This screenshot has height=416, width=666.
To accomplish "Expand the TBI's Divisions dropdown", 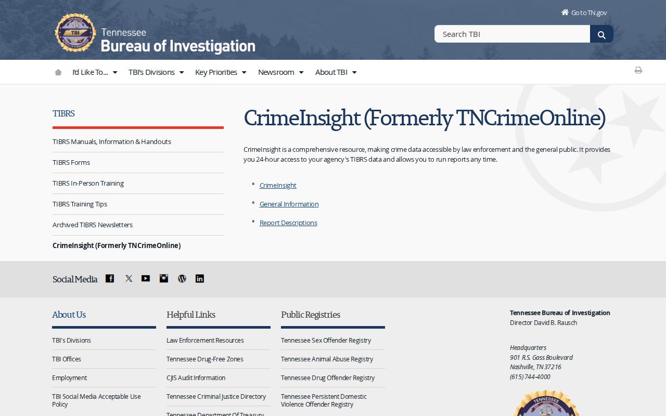I will point(156,72).
